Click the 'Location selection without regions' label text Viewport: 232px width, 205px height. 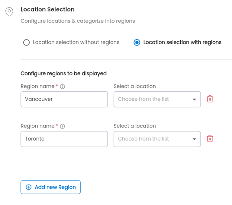click(76, 42)
